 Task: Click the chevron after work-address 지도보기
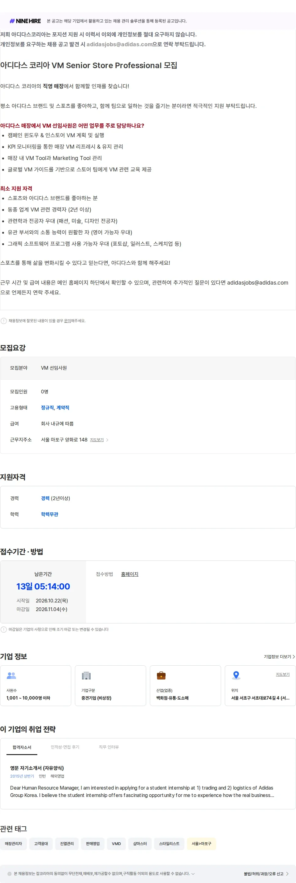tap(107, 440)
